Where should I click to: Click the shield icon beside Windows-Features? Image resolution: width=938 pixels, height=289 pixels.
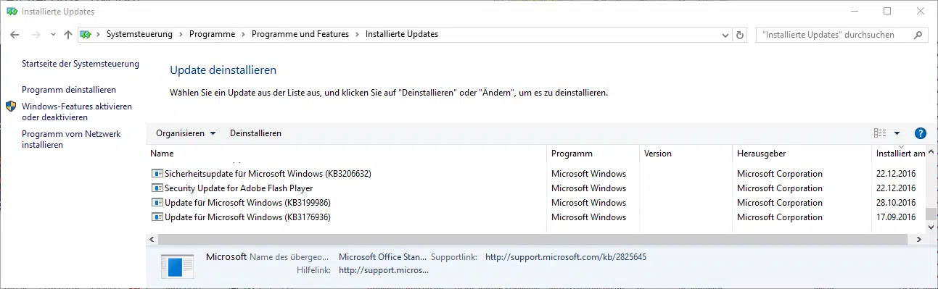[11, 106]
